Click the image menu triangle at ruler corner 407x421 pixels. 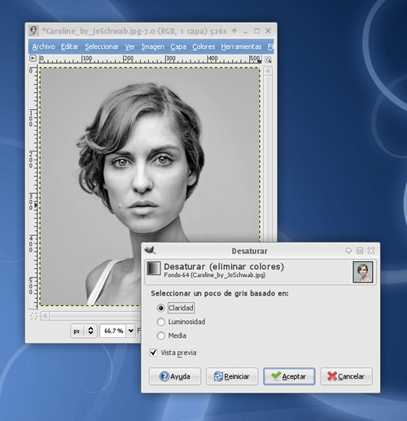[33, 58]
